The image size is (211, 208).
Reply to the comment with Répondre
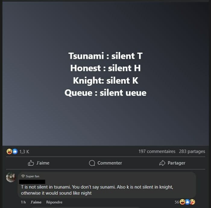(54, 202)
